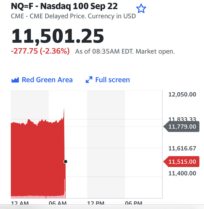204x209 pixels.
Task: Click the 06 PM time axis label
Action: tap(134, 203)
